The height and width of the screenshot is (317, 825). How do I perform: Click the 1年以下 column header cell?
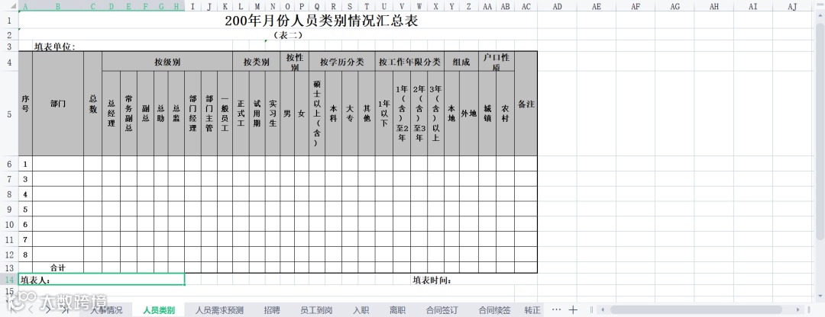coord(384,114)
